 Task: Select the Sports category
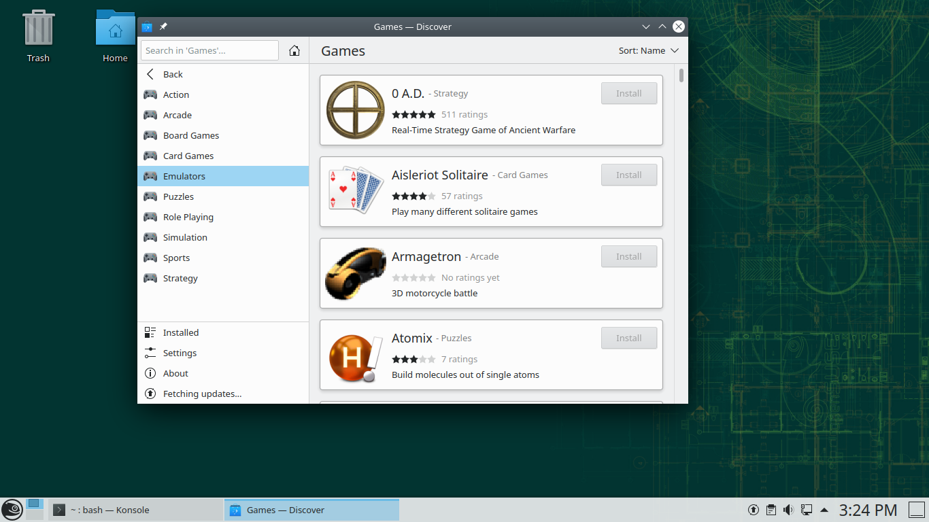[x=223, y=258]
